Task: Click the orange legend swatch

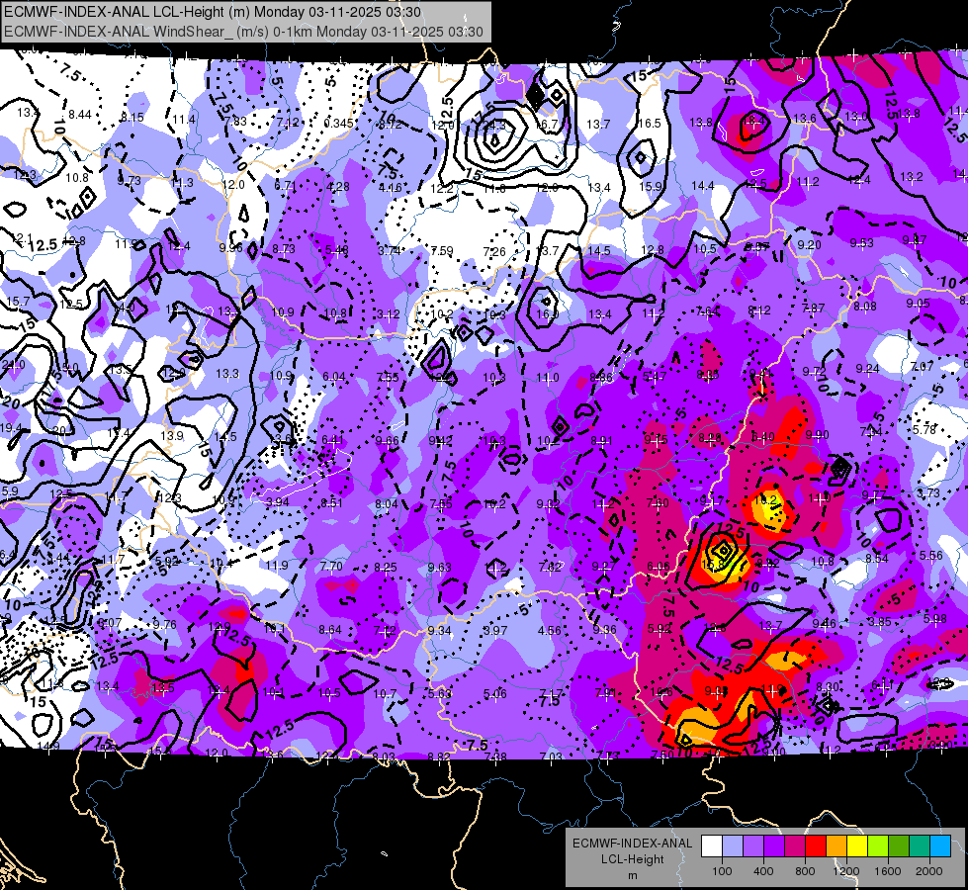Action: (x=836, y=846)
